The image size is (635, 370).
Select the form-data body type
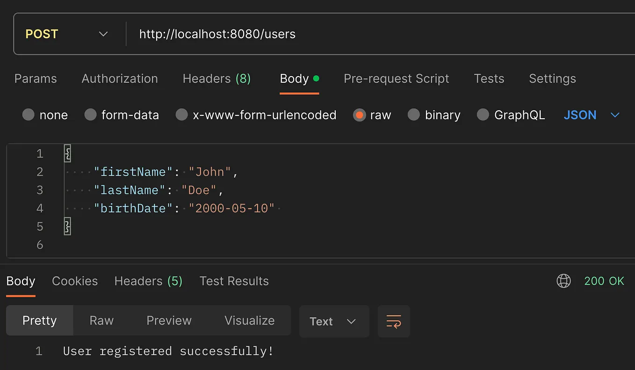[x=122, y=115]
